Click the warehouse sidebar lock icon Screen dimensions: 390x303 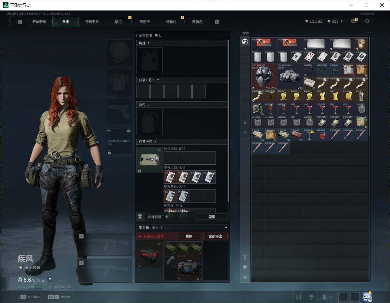pos(245,122)
